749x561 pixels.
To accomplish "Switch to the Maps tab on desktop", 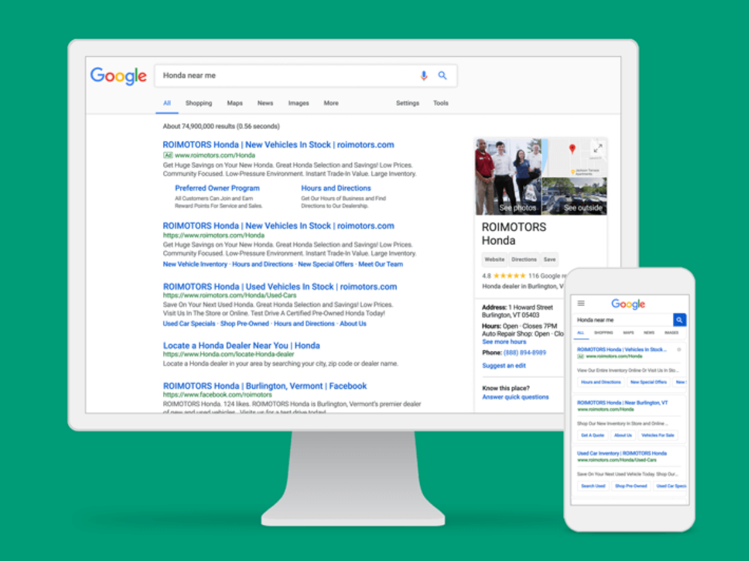I will click(235, 103).
